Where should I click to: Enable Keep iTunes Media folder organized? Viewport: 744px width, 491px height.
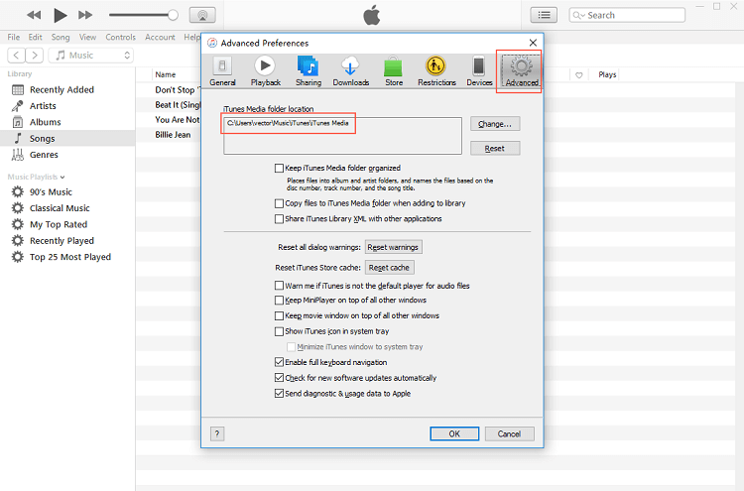coord(279,168)
